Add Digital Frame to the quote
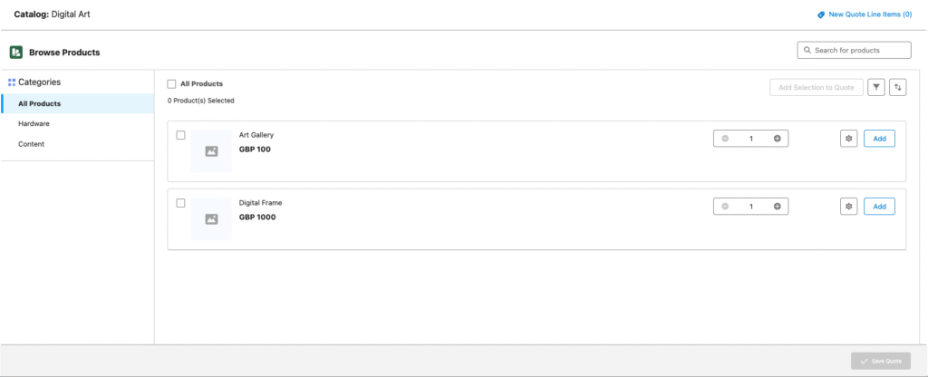The image size is (928, 377). [x=879, y=207]
